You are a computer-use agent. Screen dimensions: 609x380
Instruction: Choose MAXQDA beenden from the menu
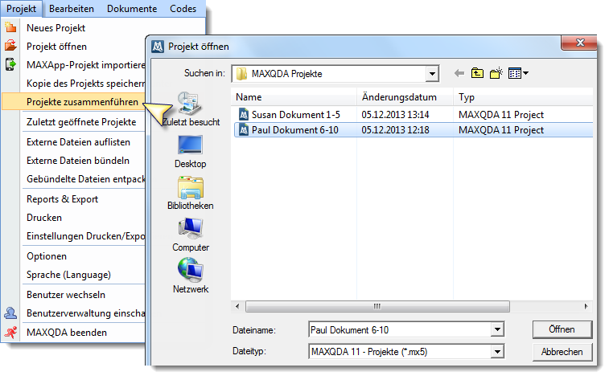coord(66,332)
